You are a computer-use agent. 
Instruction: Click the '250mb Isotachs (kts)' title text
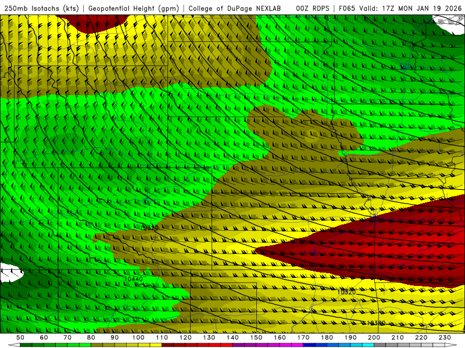click(41, 8)
